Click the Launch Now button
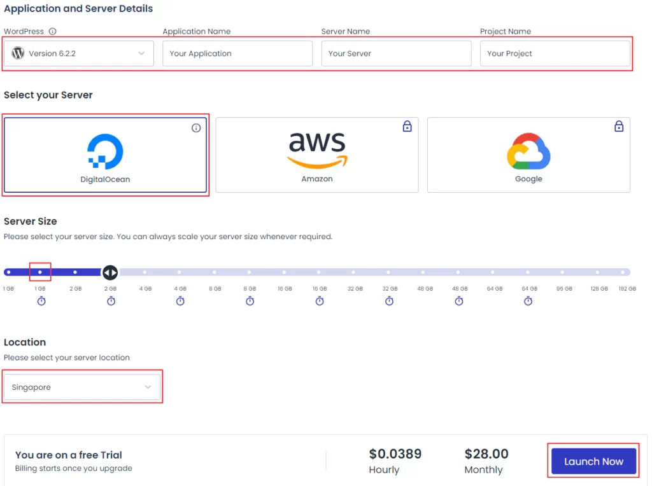 594,461
